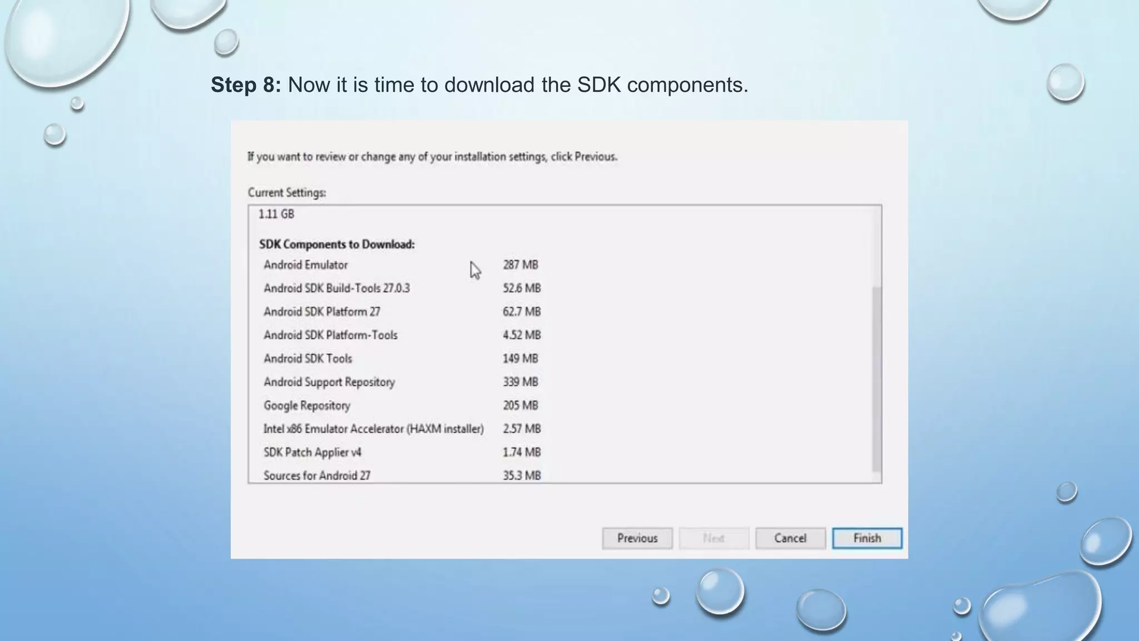Click the Finish button
This screenshot has height=641, width=1139.
(x=867, y=538)
